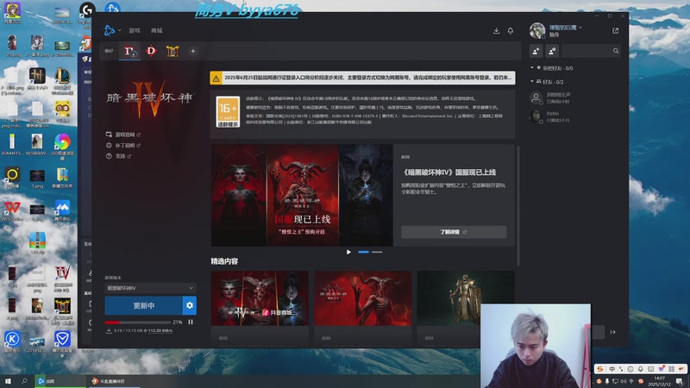Click the friends search magnifier icon

tap(616, 51)
